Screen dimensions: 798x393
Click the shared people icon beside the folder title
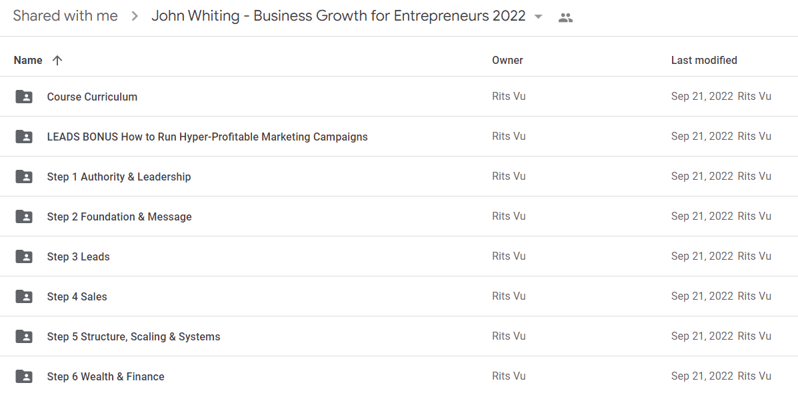565,17
